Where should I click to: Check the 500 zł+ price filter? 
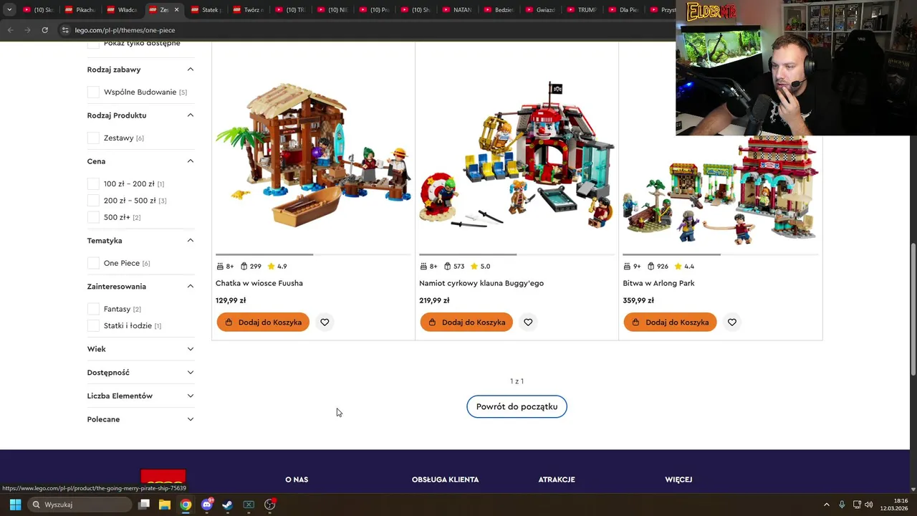tap(93, 217)
